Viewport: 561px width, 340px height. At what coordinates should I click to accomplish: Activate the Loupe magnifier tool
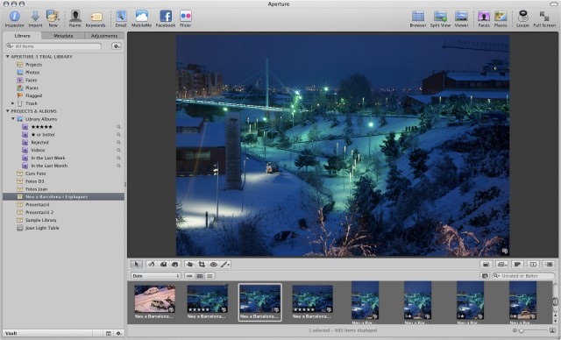click(522, 18)
